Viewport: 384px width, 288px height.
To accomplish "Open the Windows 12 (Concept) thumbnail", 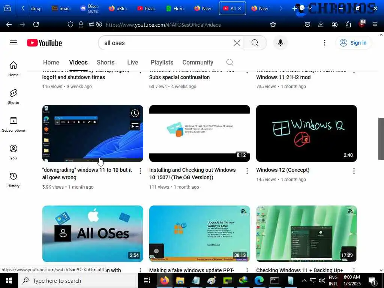I will click(306, 133).
